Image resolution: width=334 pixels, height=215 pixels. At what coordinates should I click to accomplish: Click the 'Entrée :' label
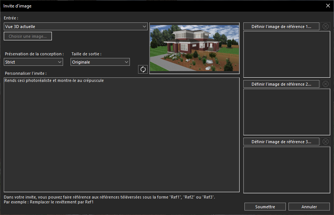[11, 18]
